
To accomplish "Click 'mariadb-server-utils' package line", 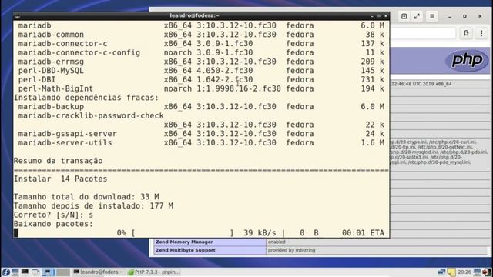I will [201, 143].
